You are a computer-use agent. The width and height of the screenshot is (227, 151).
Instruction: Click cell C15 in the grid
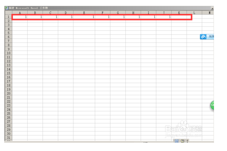pos(50,73)
